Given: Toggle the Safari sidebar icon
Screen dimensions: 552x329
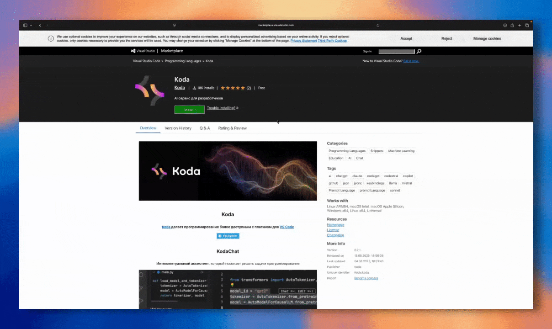Looking at the screenshot, I should point(25,25).
